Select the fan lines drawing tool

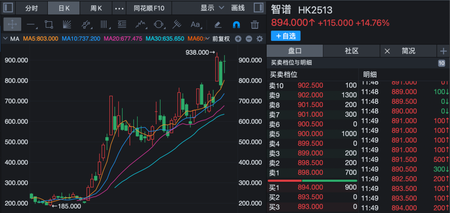coord(67,25)
